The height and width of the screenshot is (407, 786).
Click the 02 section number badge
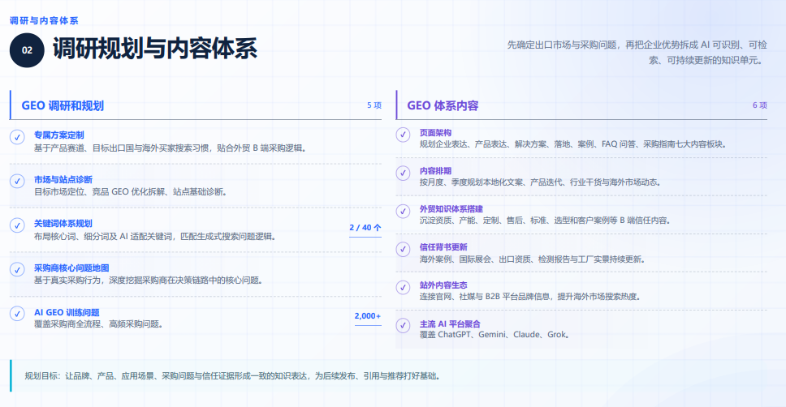point(27,50)
